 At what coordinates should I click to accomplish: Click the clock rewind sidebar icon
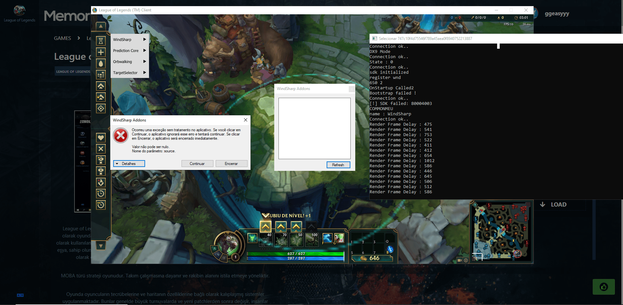[x=101, y=194]
